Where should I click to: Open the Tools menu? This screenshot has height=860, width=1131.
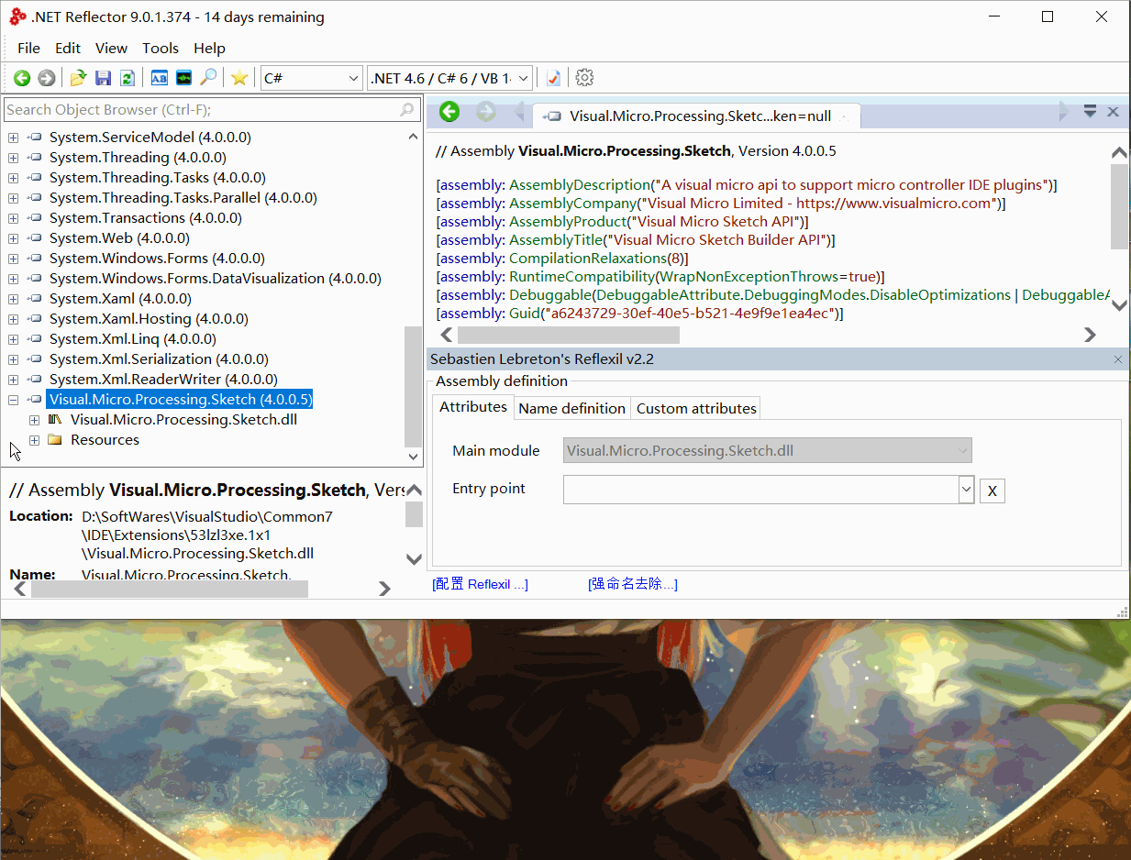tap(161, 48)
